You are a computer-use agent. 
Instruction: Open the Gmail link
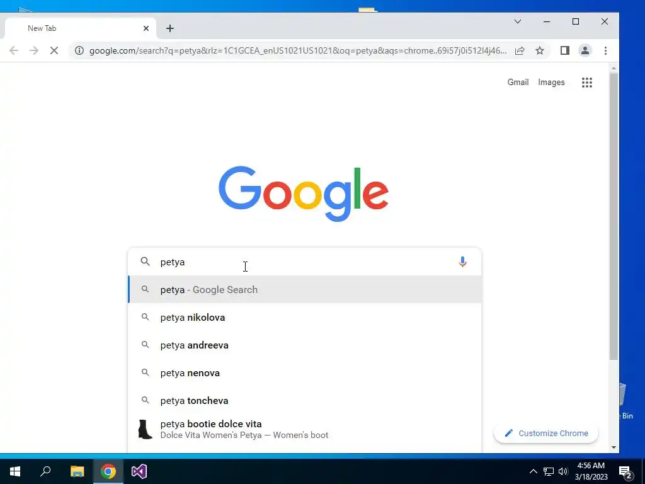[518, 83]
